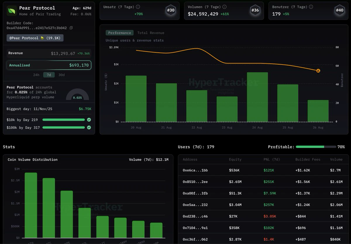This screenshot has width=351, height=244.
Task: Switch to the Performance tab
Action: 120,33
